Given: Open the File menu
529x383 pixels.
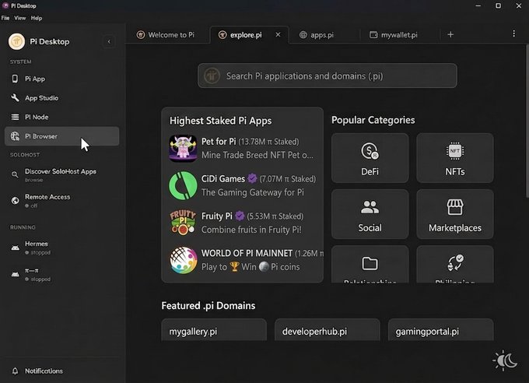Looking at the screenshot, I should coord(5,18).
